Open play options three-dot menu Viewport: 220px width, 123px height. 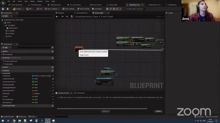click(x=120, y=9)
